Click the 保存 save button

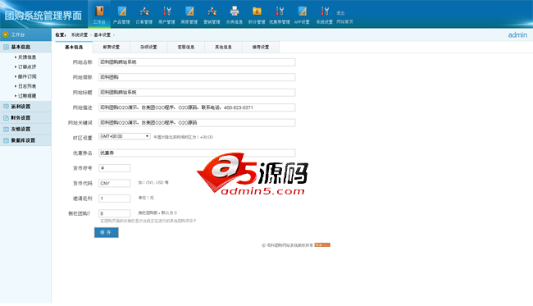pos(107,232)
